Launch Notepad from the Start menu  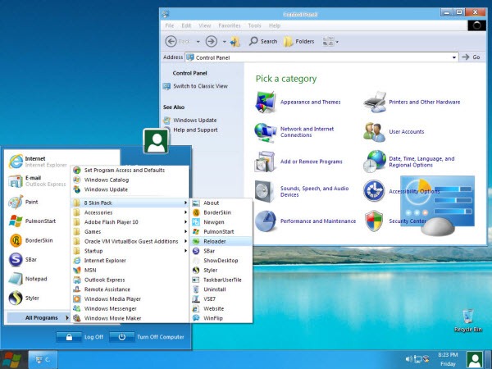pyautogui.click(x=28, y=279)
